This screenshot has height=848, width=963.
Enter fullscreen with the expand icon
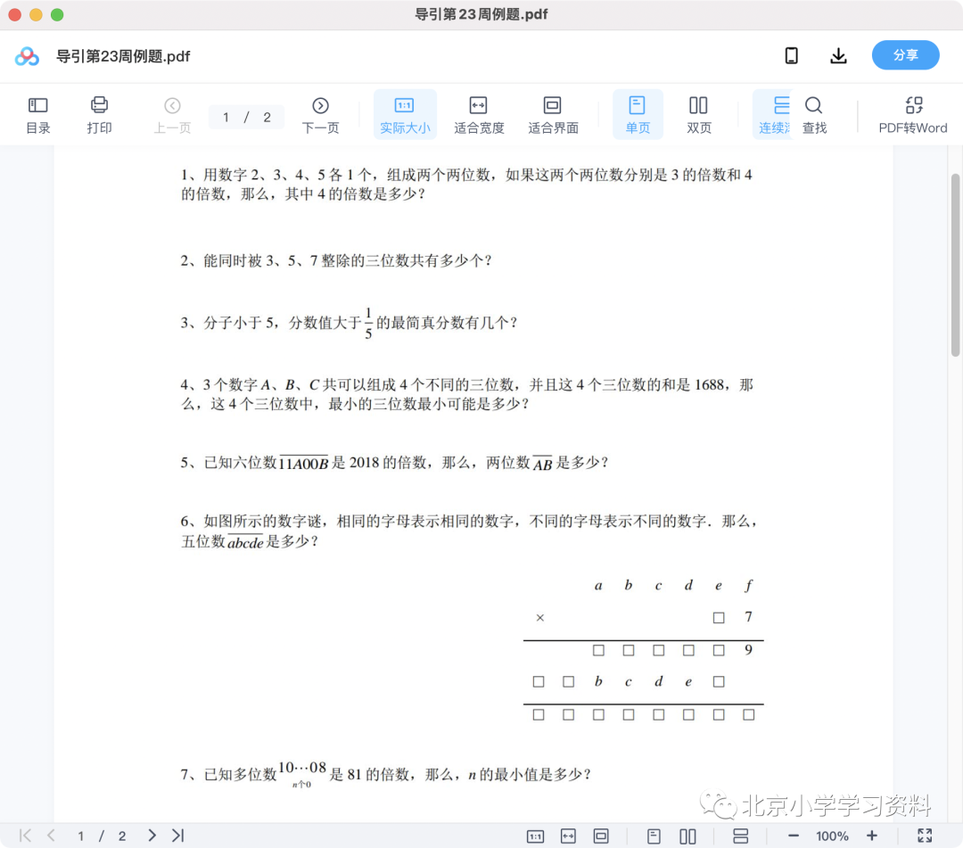[925, 836]
